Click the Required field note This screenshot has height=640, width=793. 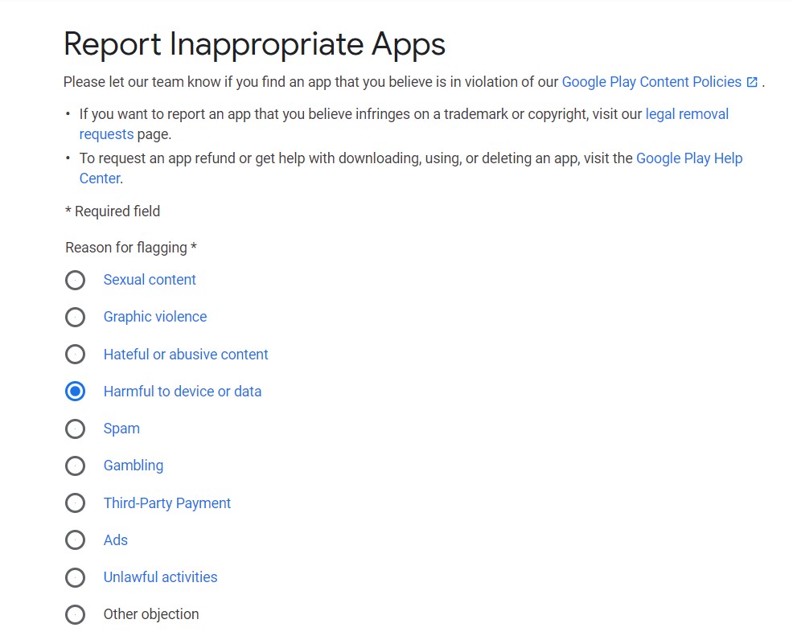pos(113,211)
